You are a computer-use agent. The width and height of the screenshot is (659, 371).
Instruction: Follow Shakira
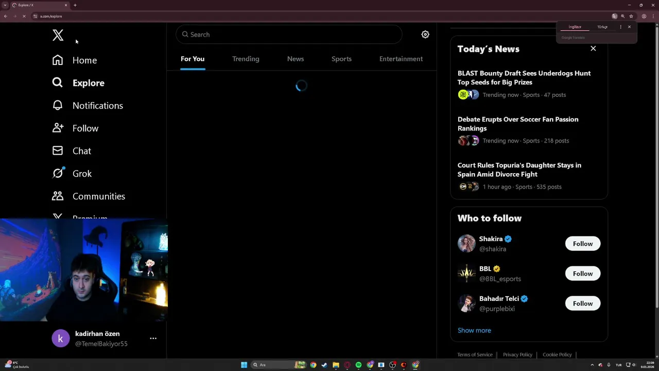click(583, 244)
